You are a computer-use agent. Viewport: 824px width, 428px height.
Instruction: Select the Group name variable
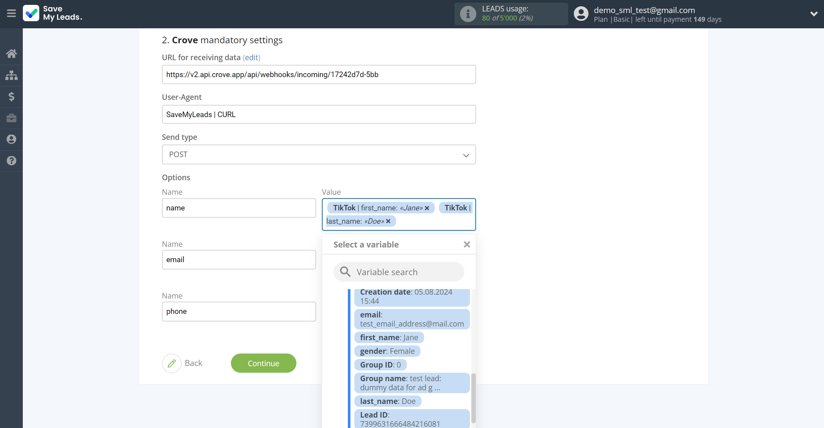coord(412,383)
